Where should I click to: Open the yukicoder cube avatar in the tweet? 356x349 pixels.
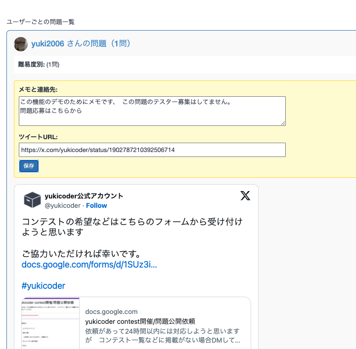coord(32,200)
